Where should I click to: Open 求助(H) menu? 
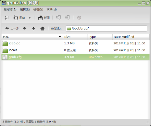[x=52, y=9]
